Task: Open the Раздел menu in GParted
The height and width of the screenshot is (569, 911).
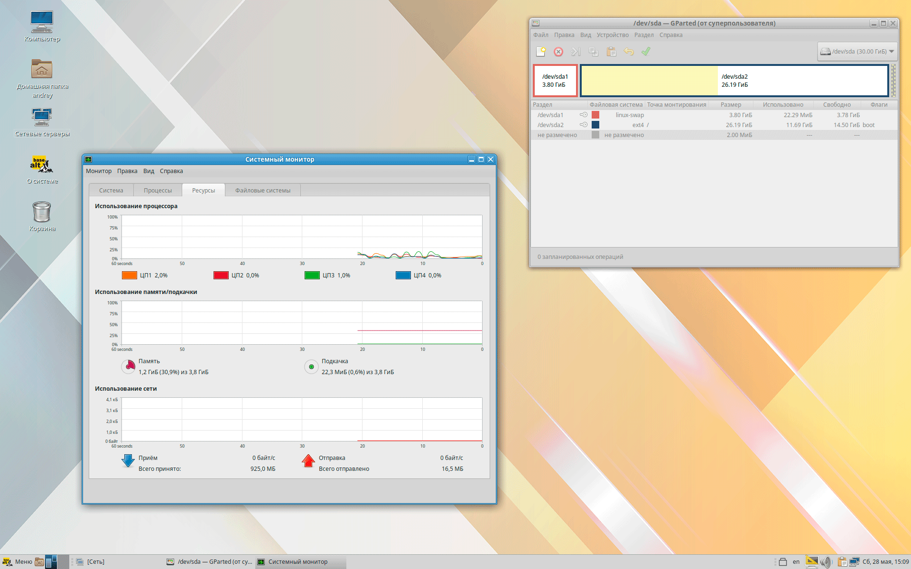Action: tap(643, 35)
